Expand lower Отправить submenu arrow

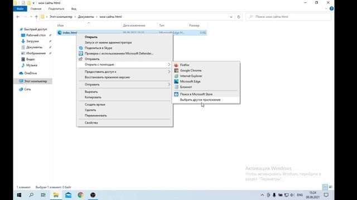[169, 84]
